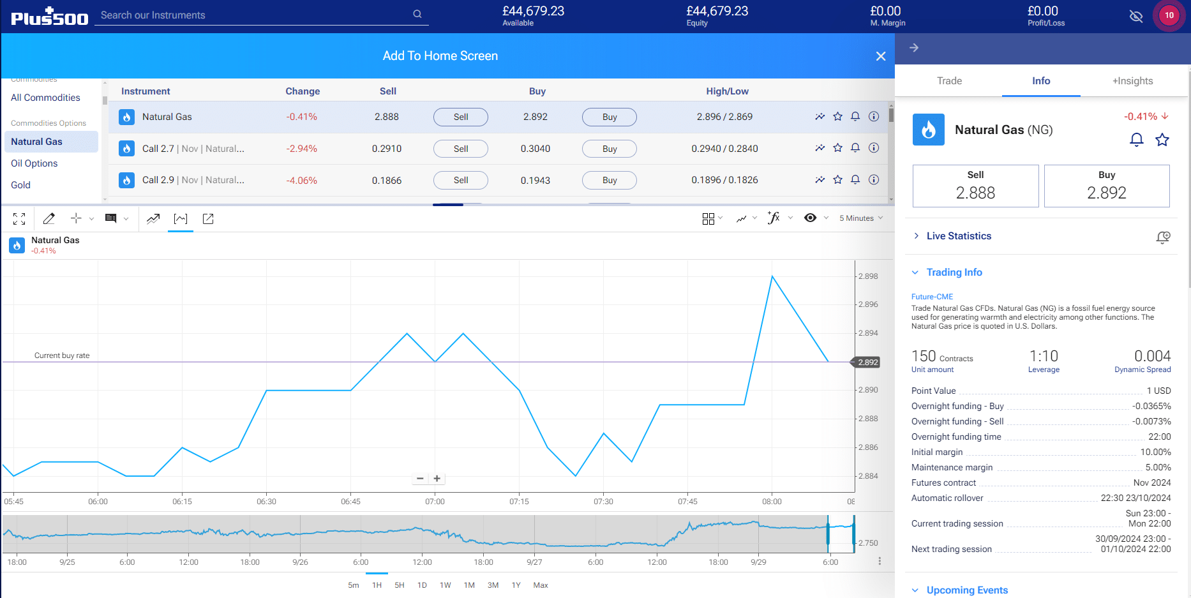This screenshot has width=1191, height=598.
Task: Sell Call 2.7 Nov Natural Gas option
Action: click(461, 149)
